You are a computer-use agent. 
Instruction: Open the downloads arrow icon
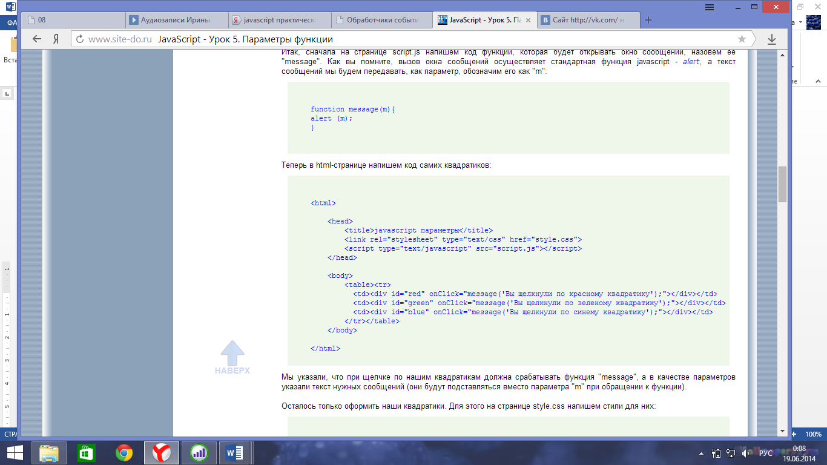coord(772,39)
